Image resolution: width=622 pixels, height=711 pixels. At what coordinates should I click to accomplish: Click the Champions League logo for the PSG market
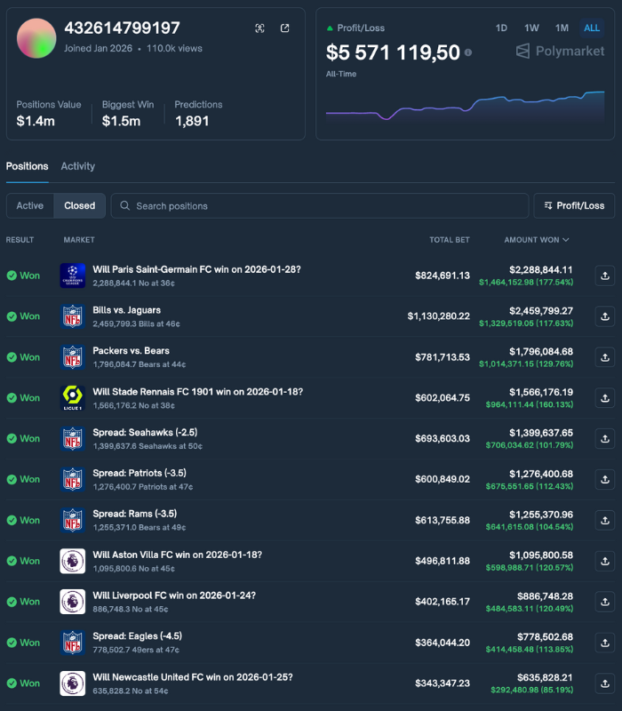coord(73,276)
